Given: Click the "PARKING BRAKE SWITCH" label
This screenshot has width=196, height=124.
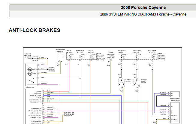Looking at the screenshot, I should (144, 81).
